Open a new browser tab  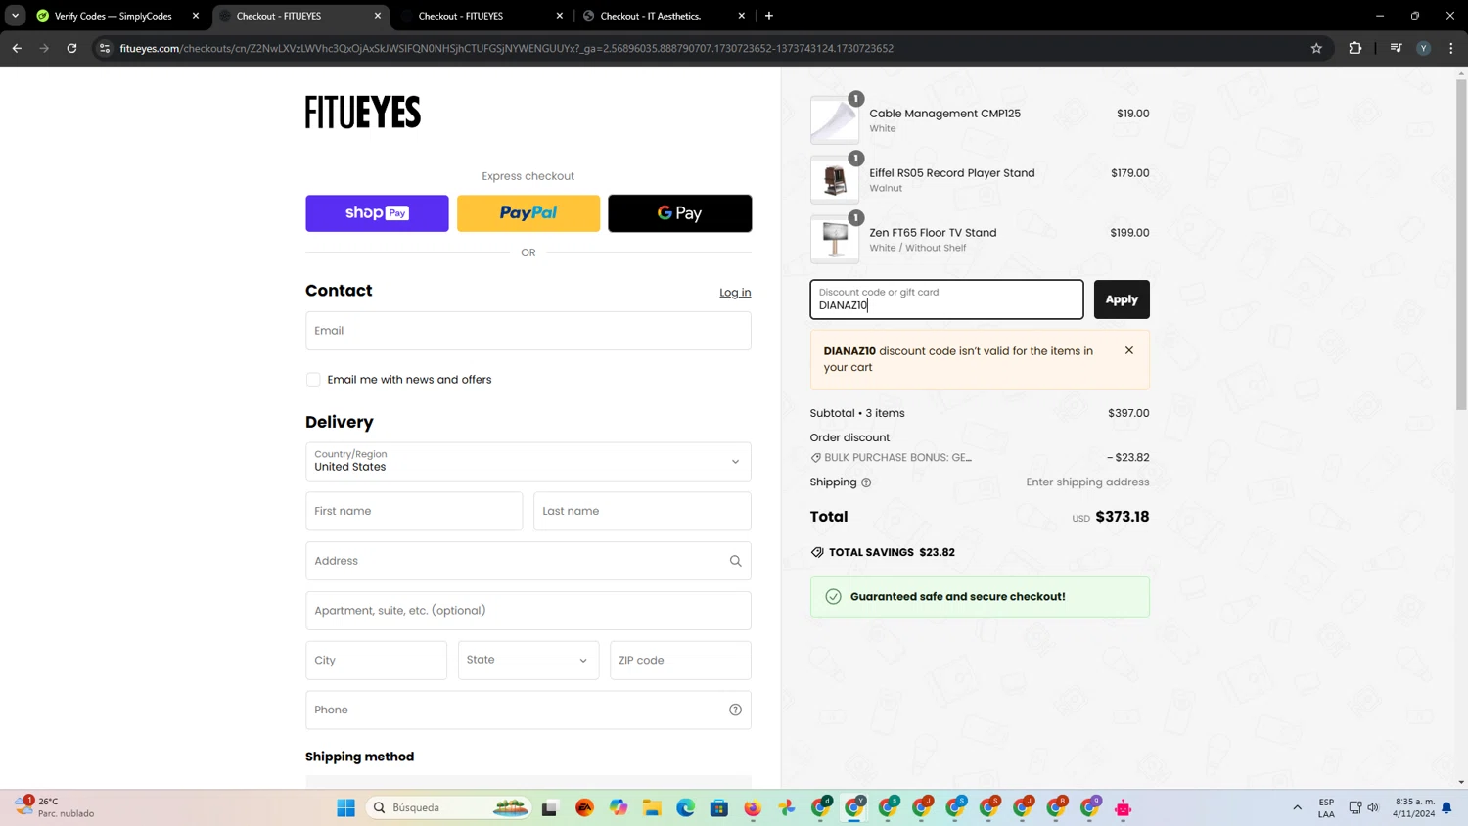click(x=769, y=16)
